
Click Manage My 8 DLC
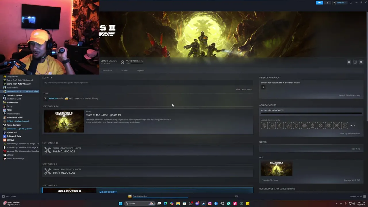tap(352, 180)
